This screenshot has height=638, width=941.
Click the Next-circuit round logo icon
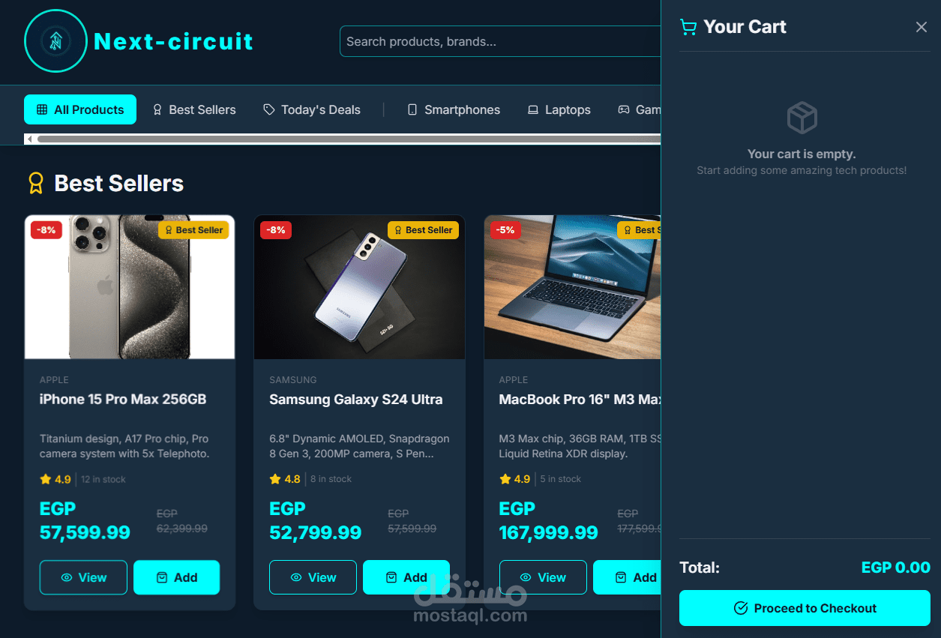pos(55,41)
